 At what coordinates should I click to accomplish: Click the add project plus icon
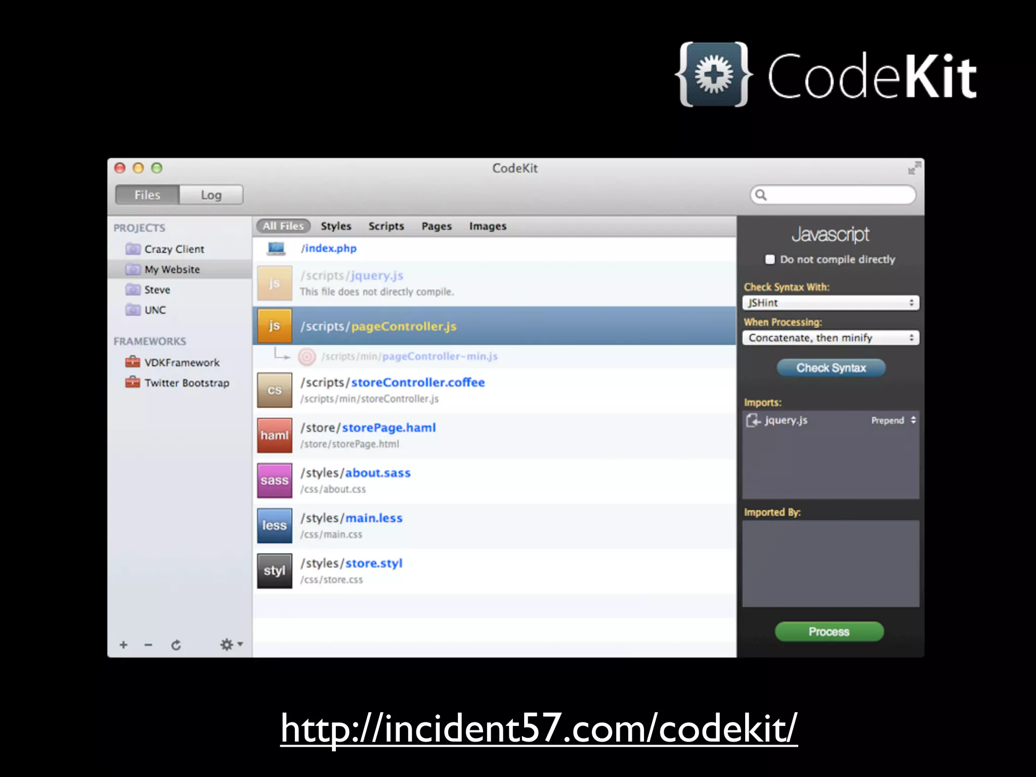tap(123, 644)
